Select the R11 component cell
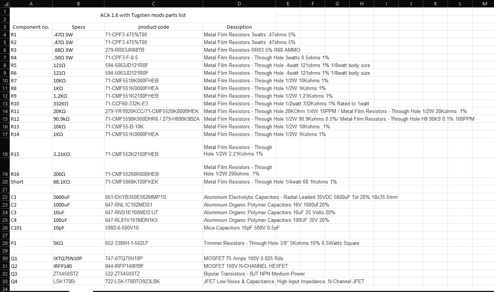The height and width of the screenshot is (292, 494). click(31, 111)
